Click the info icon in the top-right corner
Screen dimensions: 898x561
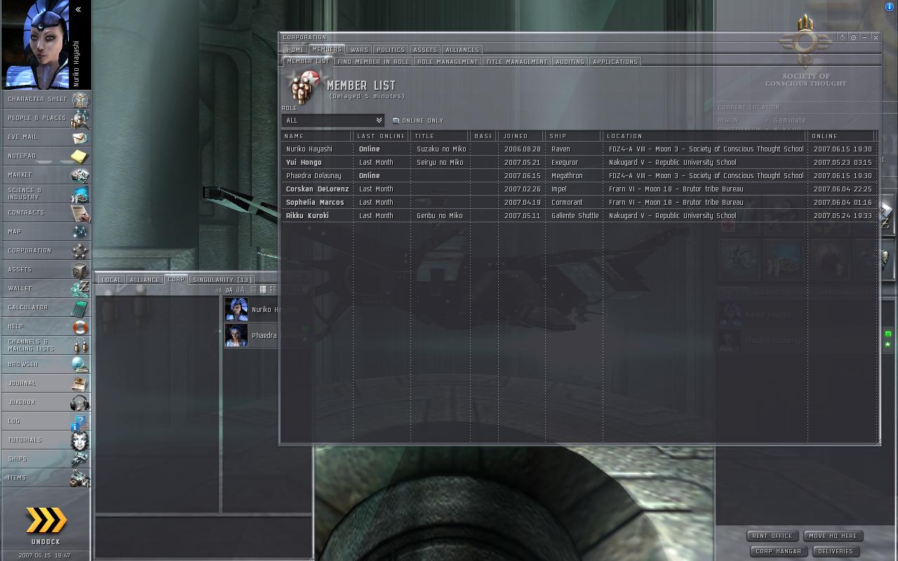coord(890,6)
